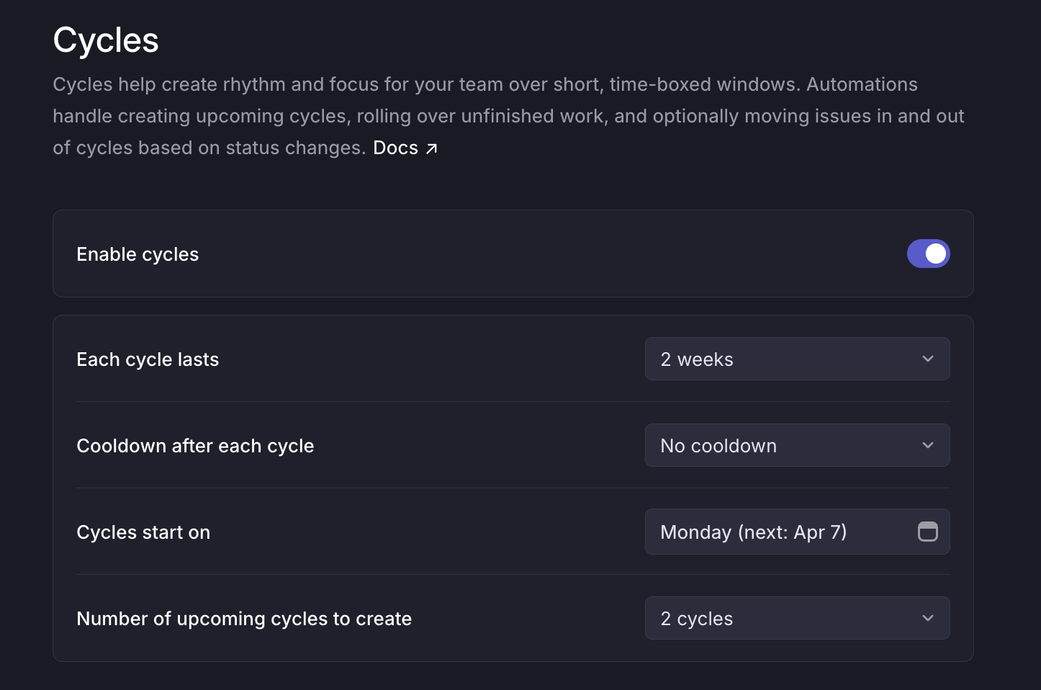The width and height of the screenshot is (1041, 690).
Task: Open the "Each cycle lasts" dropdown
Action: click(797, 359)
